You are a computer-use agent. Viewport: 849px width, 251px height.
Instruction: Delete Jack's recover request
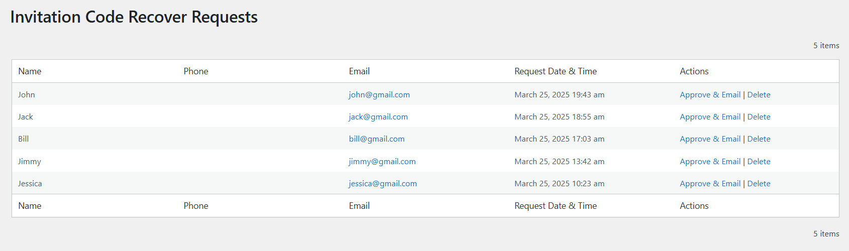pos(759,117)
